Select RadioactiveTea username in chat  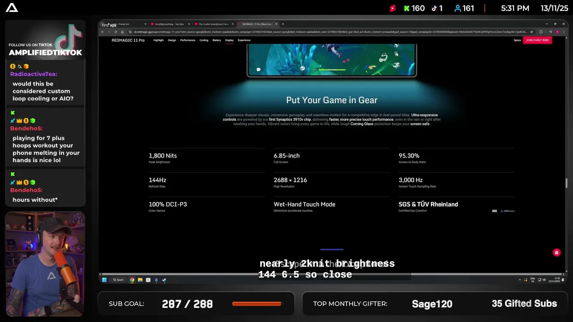(34, 74)
